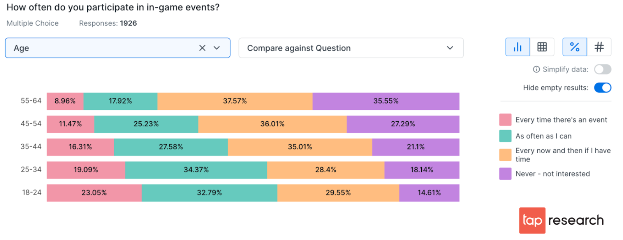623x240 pixels.
Task: Click the Simplify data info icon
Action: coord(536,69)
